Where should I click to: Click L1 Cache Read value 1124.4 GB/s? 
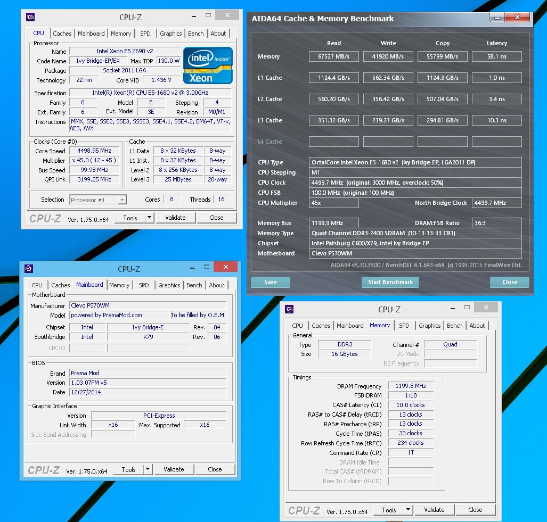click(334, 78)
